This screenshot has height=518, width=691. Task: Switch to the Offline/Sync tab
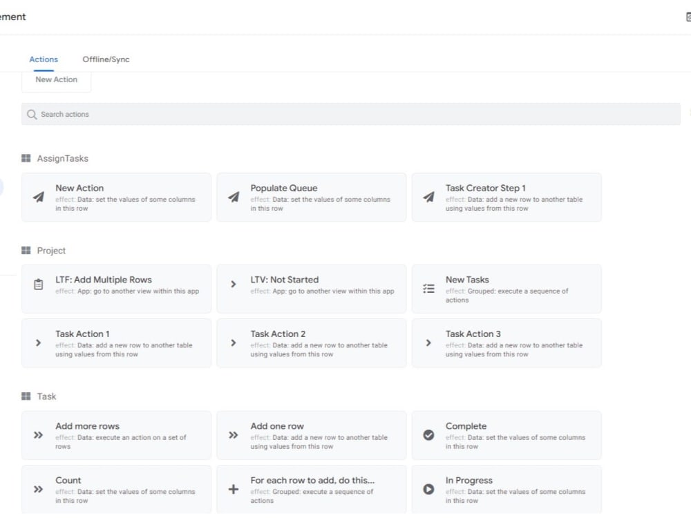[106, 59]
